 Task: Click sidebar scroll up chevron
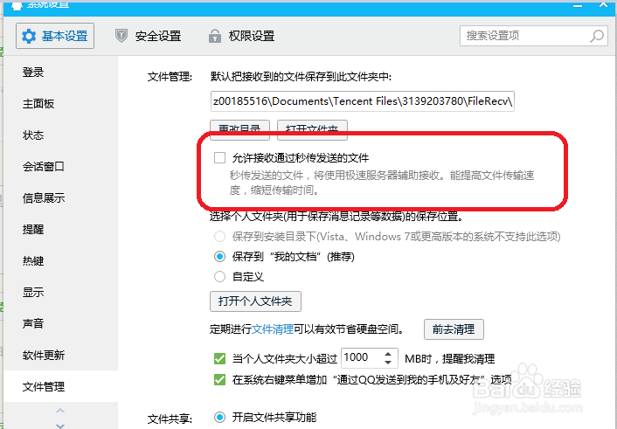coord(60,411)
